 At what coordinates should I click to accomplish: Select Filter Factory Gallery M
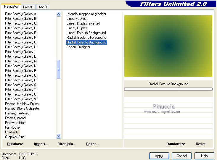click(x=21, y=61)
